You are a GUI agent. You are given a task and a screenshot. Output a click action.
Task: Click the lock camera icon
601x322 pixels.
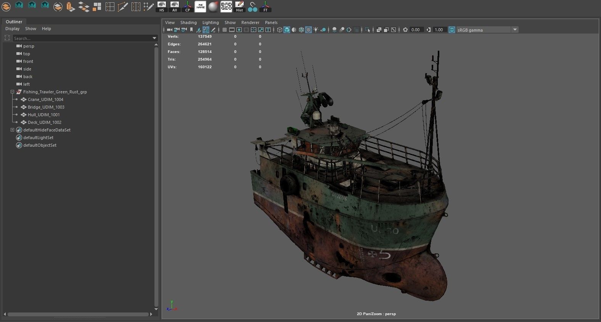[x=177, y=30]
